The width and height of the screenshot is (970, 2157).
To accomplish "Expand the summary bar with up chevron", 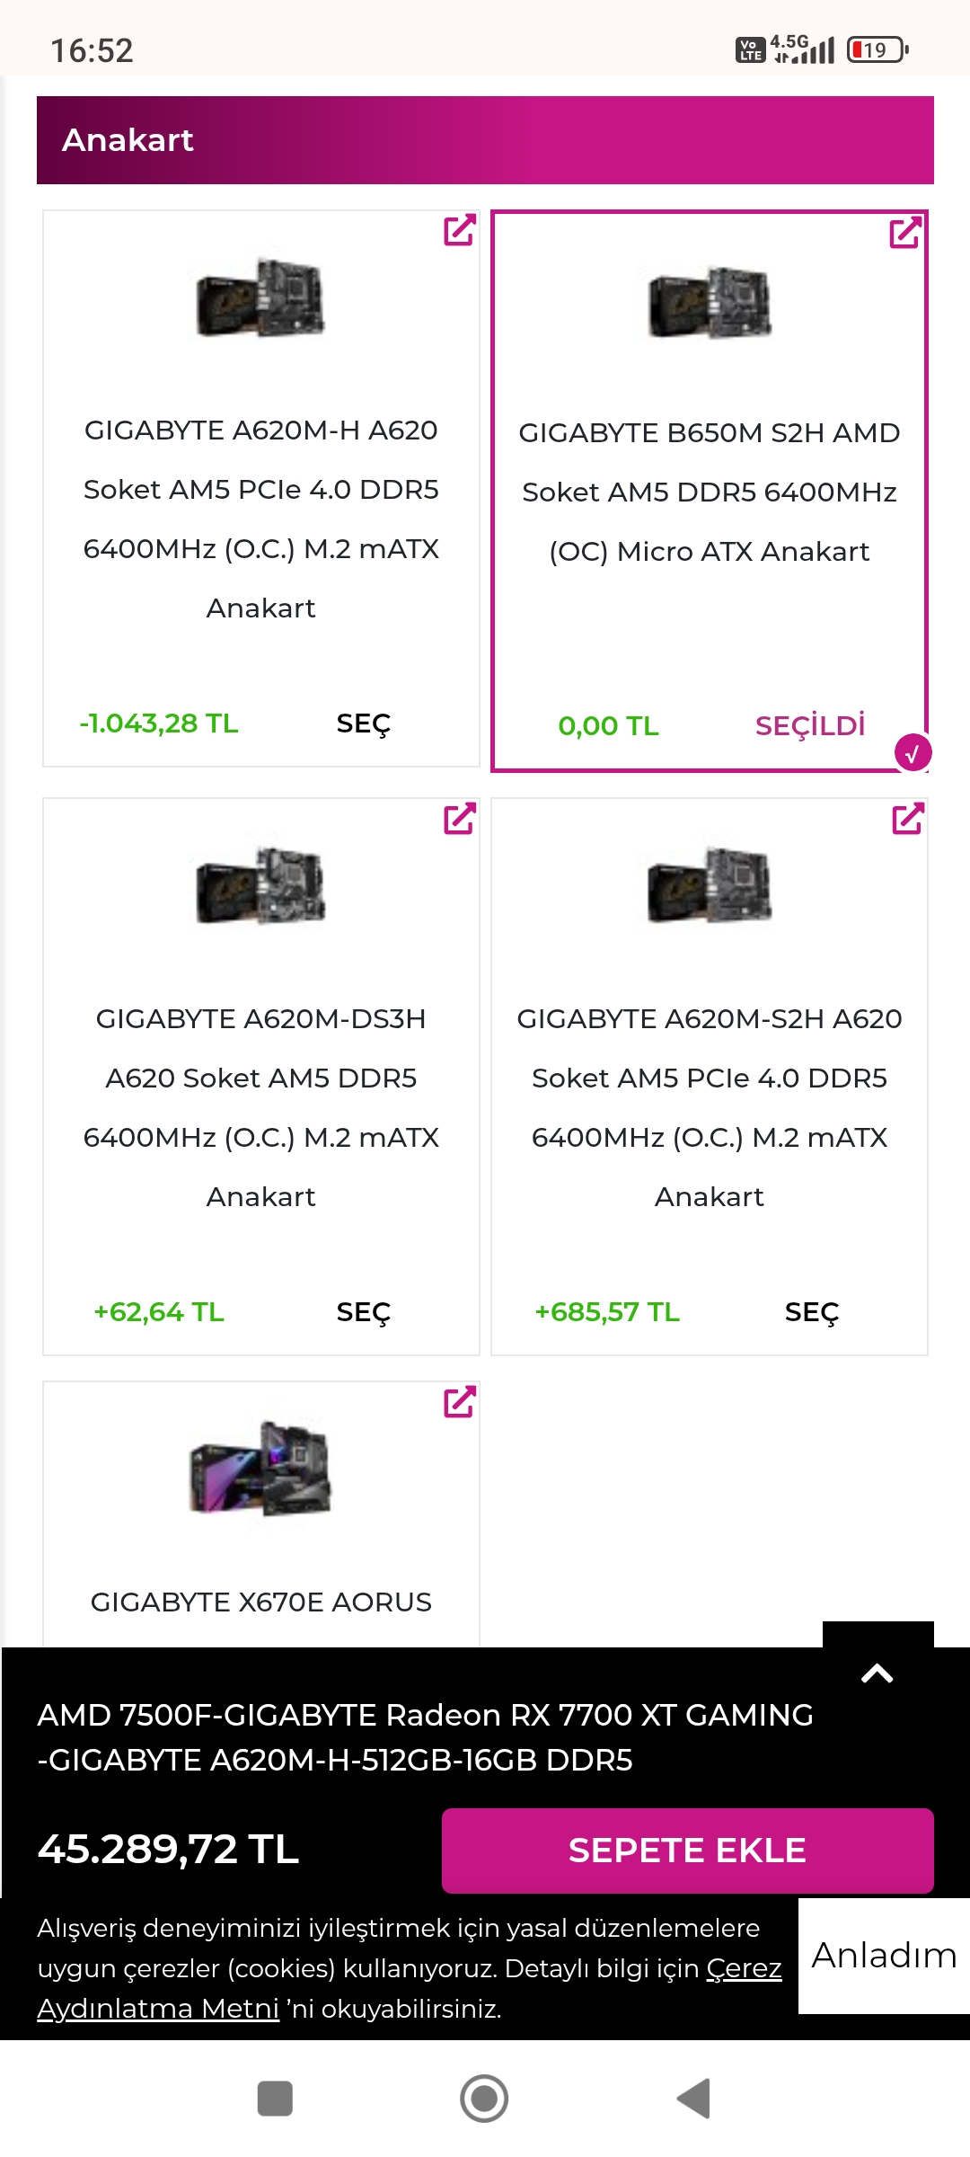I will click(877, 1673).
